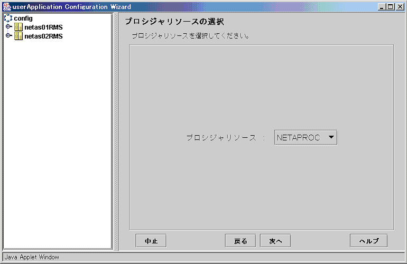
Task: Click the 中止 (Cancel) button
Action: (151, 241)
